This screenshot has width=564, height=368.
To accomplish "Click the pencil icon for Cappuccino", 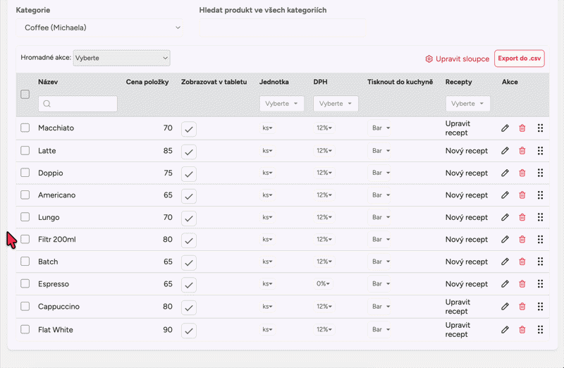I will tap(505, 307).
